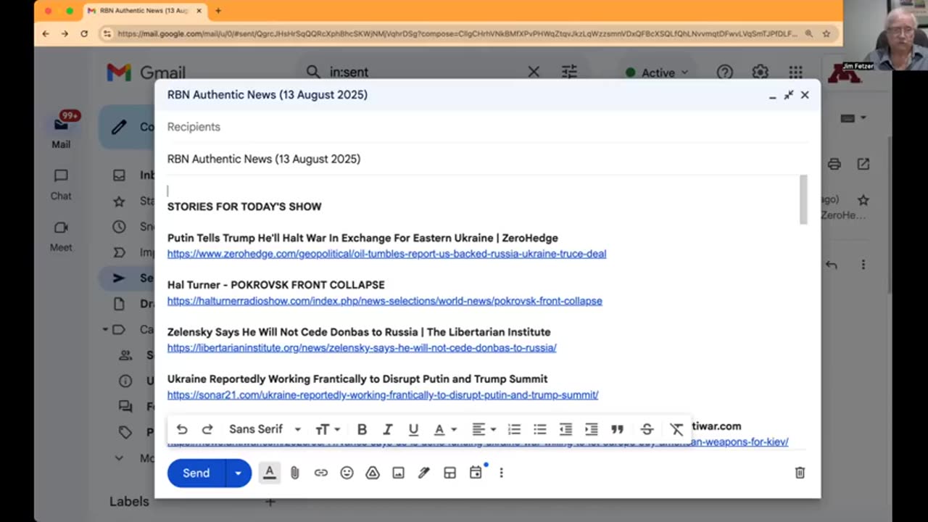Open the email in a new window
Screen dimensions: 928x522
click(863, 164)
